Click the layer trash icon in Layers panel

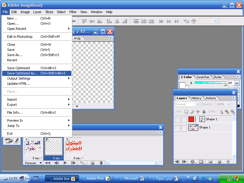228,162
